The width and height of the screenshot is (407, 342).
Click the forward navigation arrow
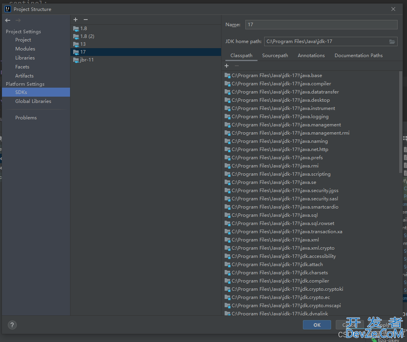click(x=18, y=20)
